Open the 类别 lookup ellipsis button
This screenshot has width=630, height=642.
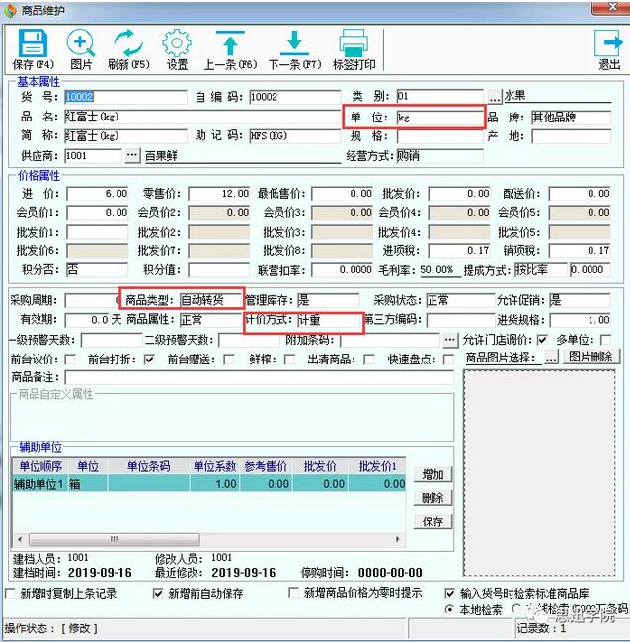pyautogui.click(x=495, y=97)
